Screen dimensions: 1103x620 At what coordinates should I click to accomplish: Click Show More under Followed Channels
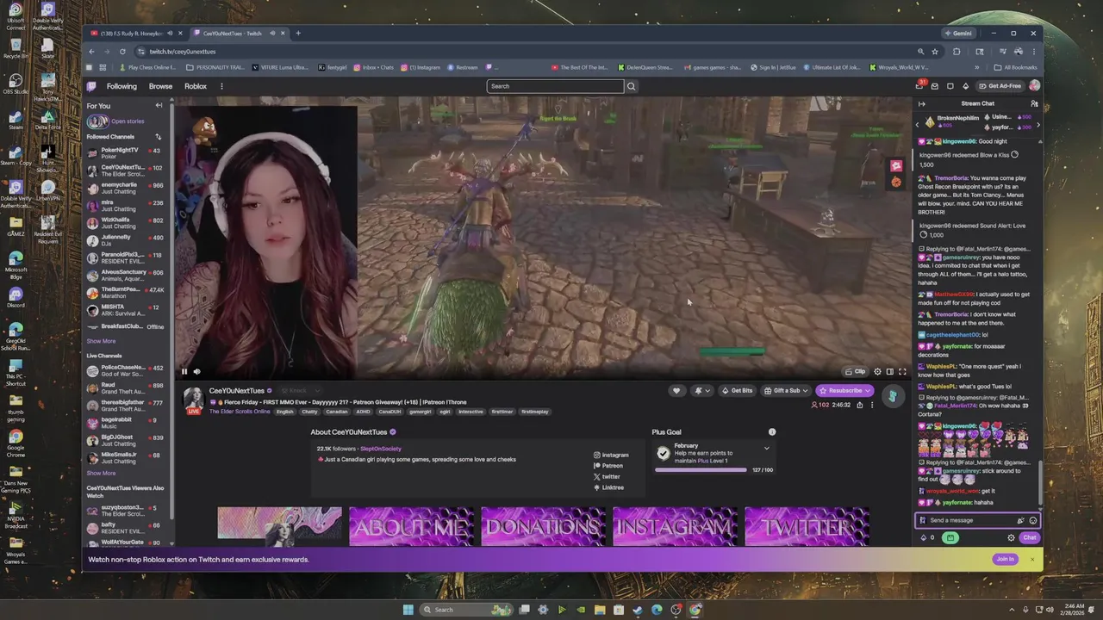pos(101,341)
